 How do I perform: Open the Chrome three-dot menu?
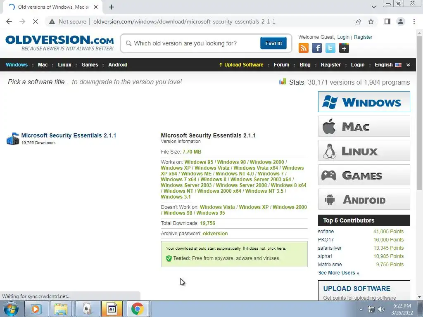414,21
